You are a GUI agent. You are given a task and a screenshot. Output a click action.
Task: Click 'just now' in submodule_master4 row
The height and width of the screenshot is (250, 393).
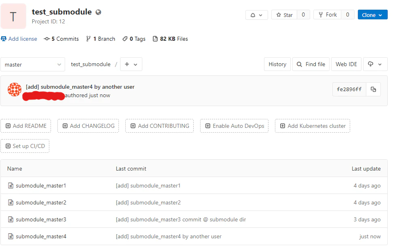click(370, 237)
